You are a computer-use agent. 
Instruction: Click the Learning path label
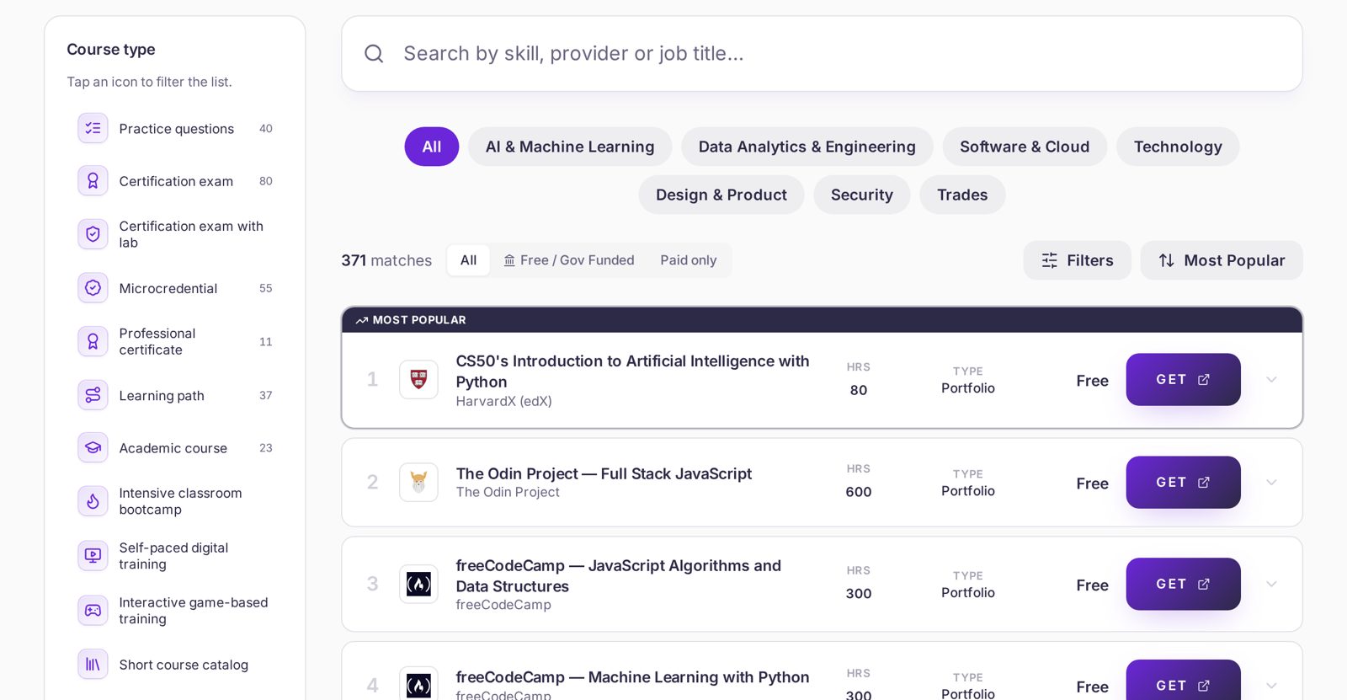tap(162, 396)
